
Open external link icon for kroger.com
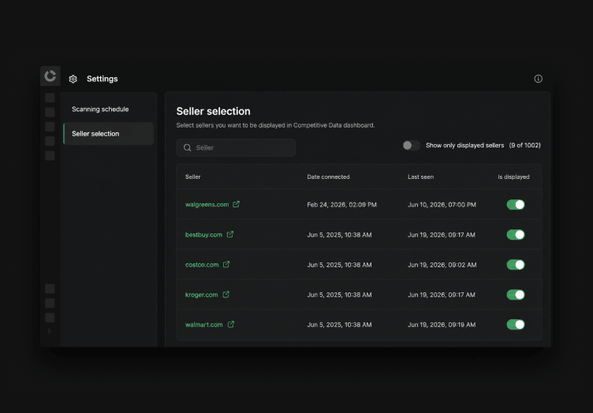[x=226, y=294]
